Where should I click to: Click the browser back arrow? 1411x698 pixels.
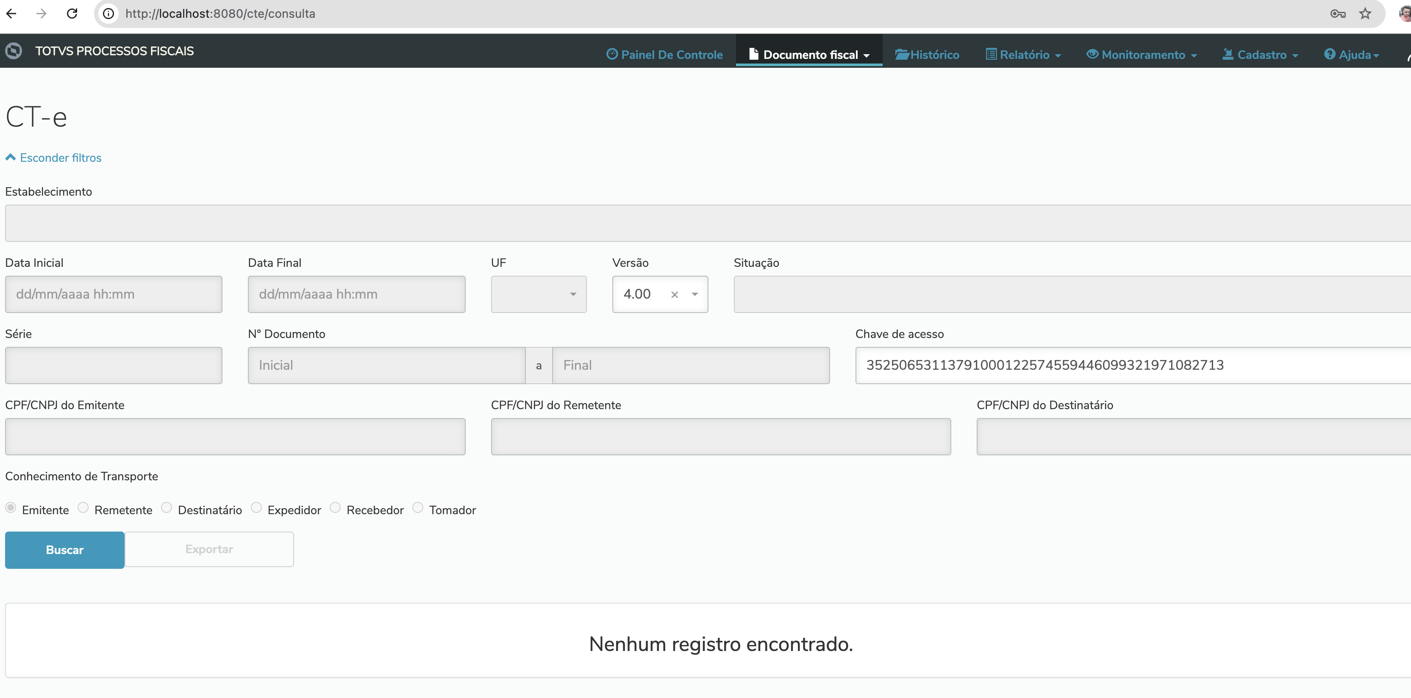click(11, 14)
